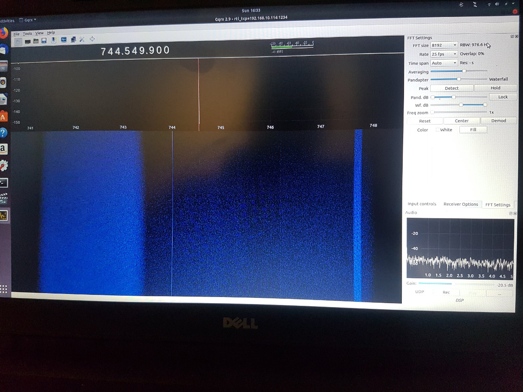Open the Gqrx application menu in top bar

coord(27,20)
